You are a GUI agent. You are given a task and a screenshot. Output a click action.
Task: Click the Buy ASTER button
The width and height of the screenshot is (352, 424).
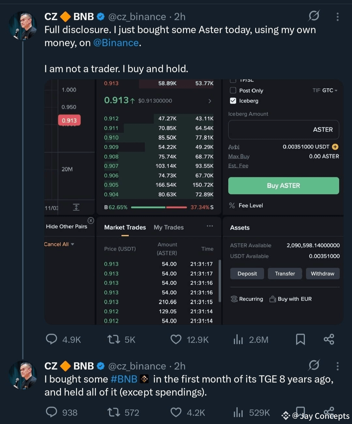[x=284, y=186]
